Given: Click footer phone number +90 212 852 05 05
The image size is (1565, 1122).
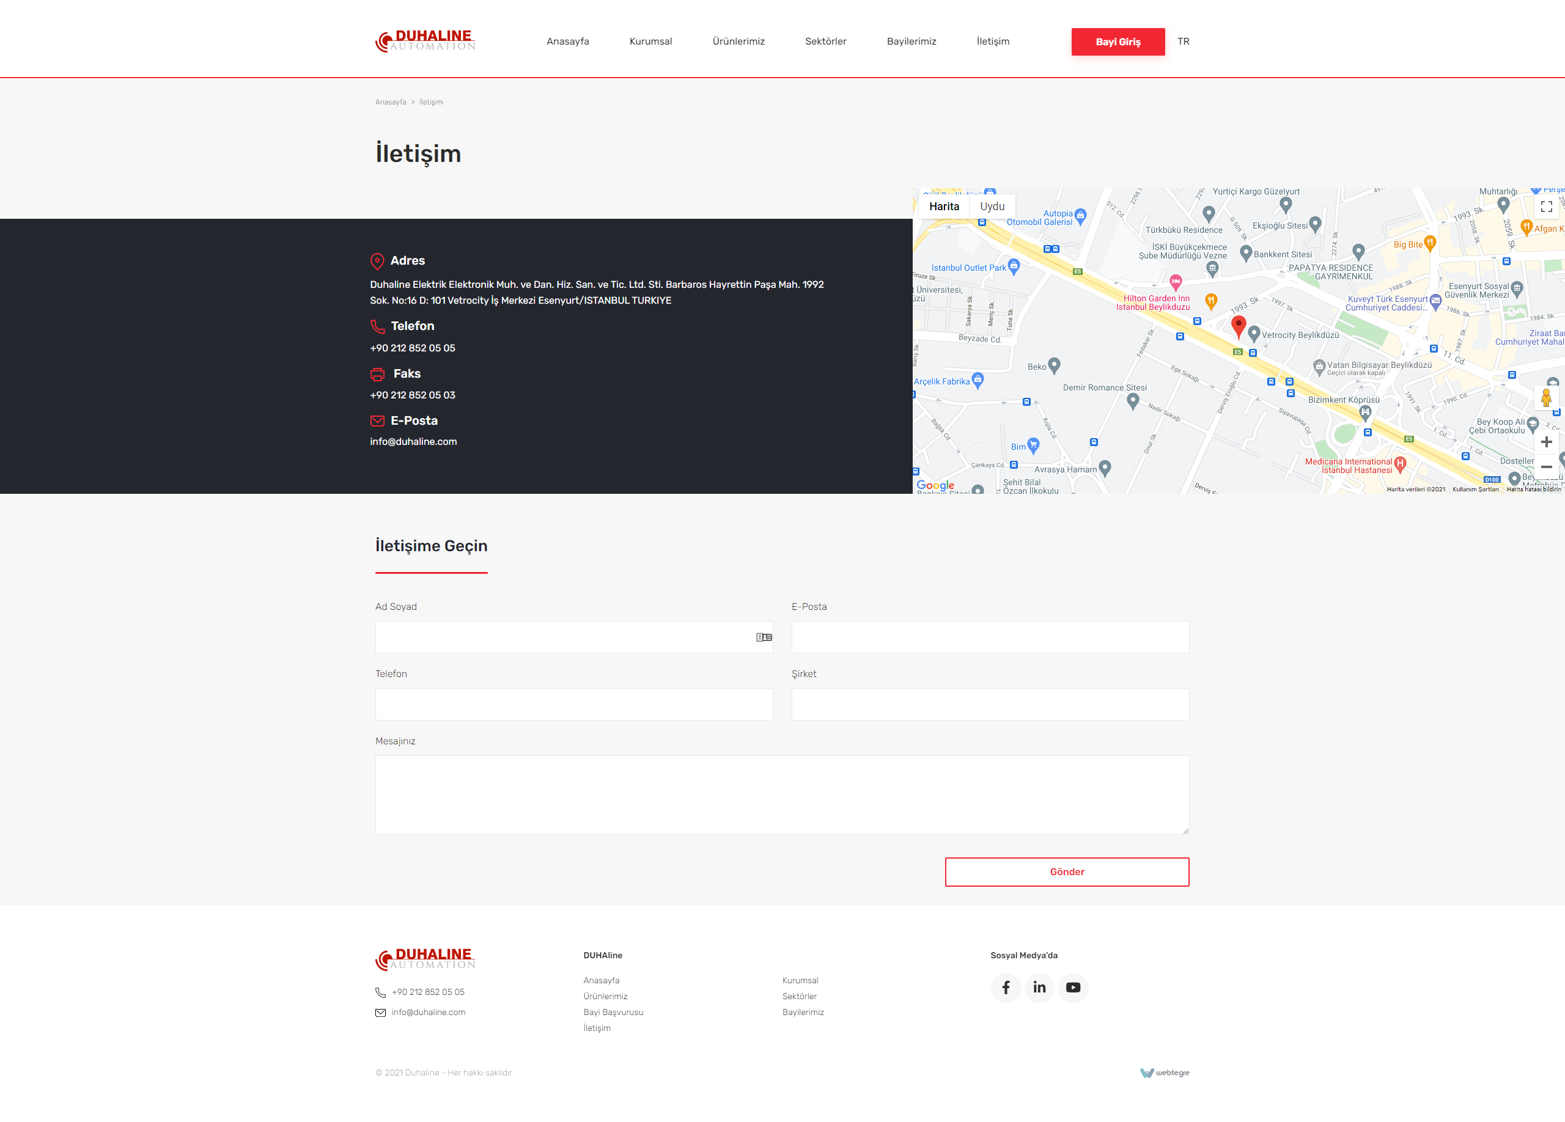Looking at the screenshot, I should point(428,992).
